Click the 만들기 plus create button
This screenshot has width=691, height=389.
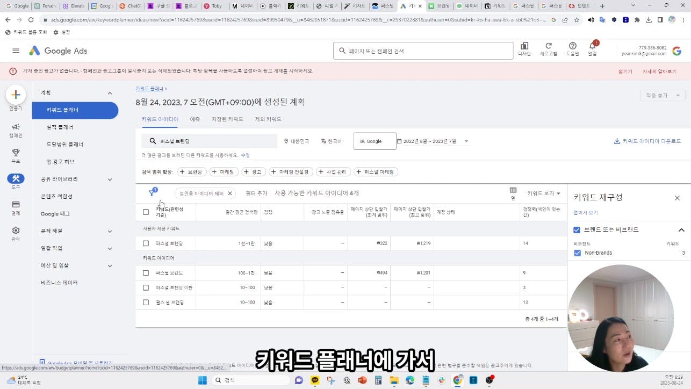(x=16, y=95)
